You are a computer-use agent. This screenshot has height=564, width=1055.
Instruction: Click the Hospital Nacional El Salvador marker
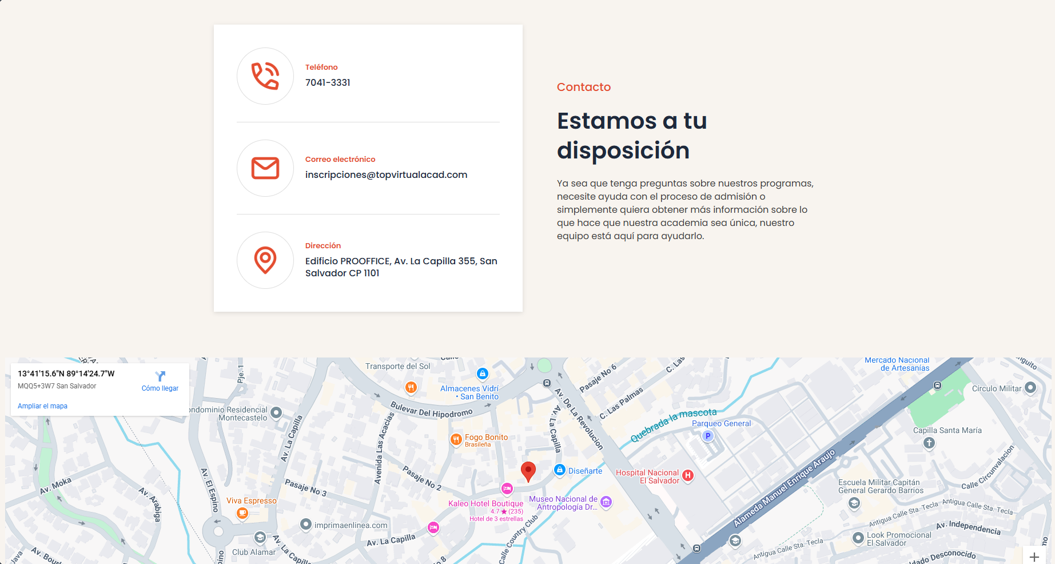688,475
